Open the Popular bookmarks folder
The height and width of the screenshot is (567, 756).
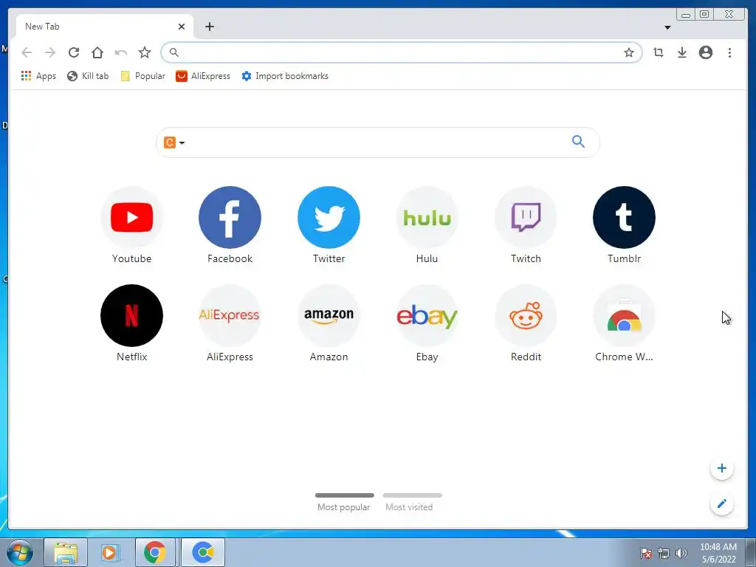(142, 76)
